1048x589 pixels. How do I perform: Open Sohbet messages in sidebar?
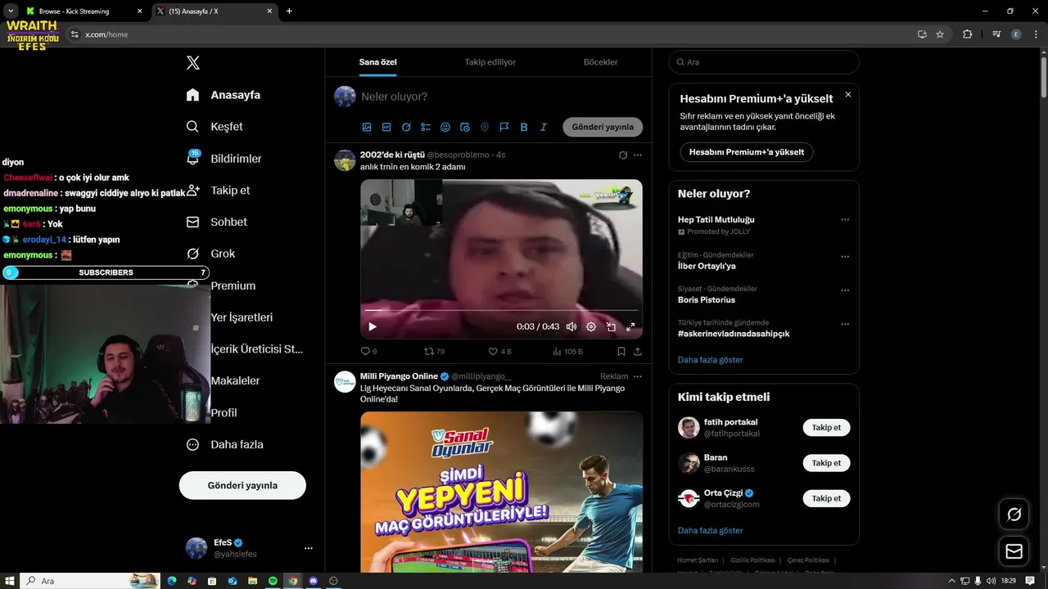click(217, 222)
